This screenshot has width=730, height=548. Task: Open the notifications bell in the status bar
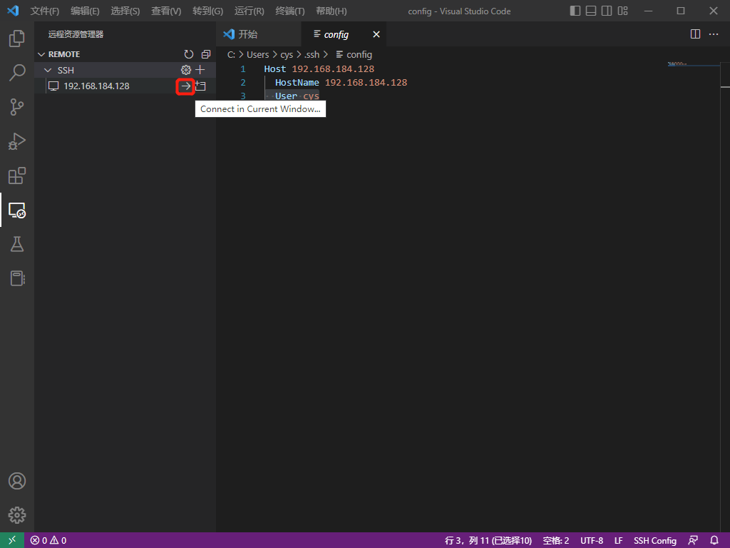coord(715,540)
